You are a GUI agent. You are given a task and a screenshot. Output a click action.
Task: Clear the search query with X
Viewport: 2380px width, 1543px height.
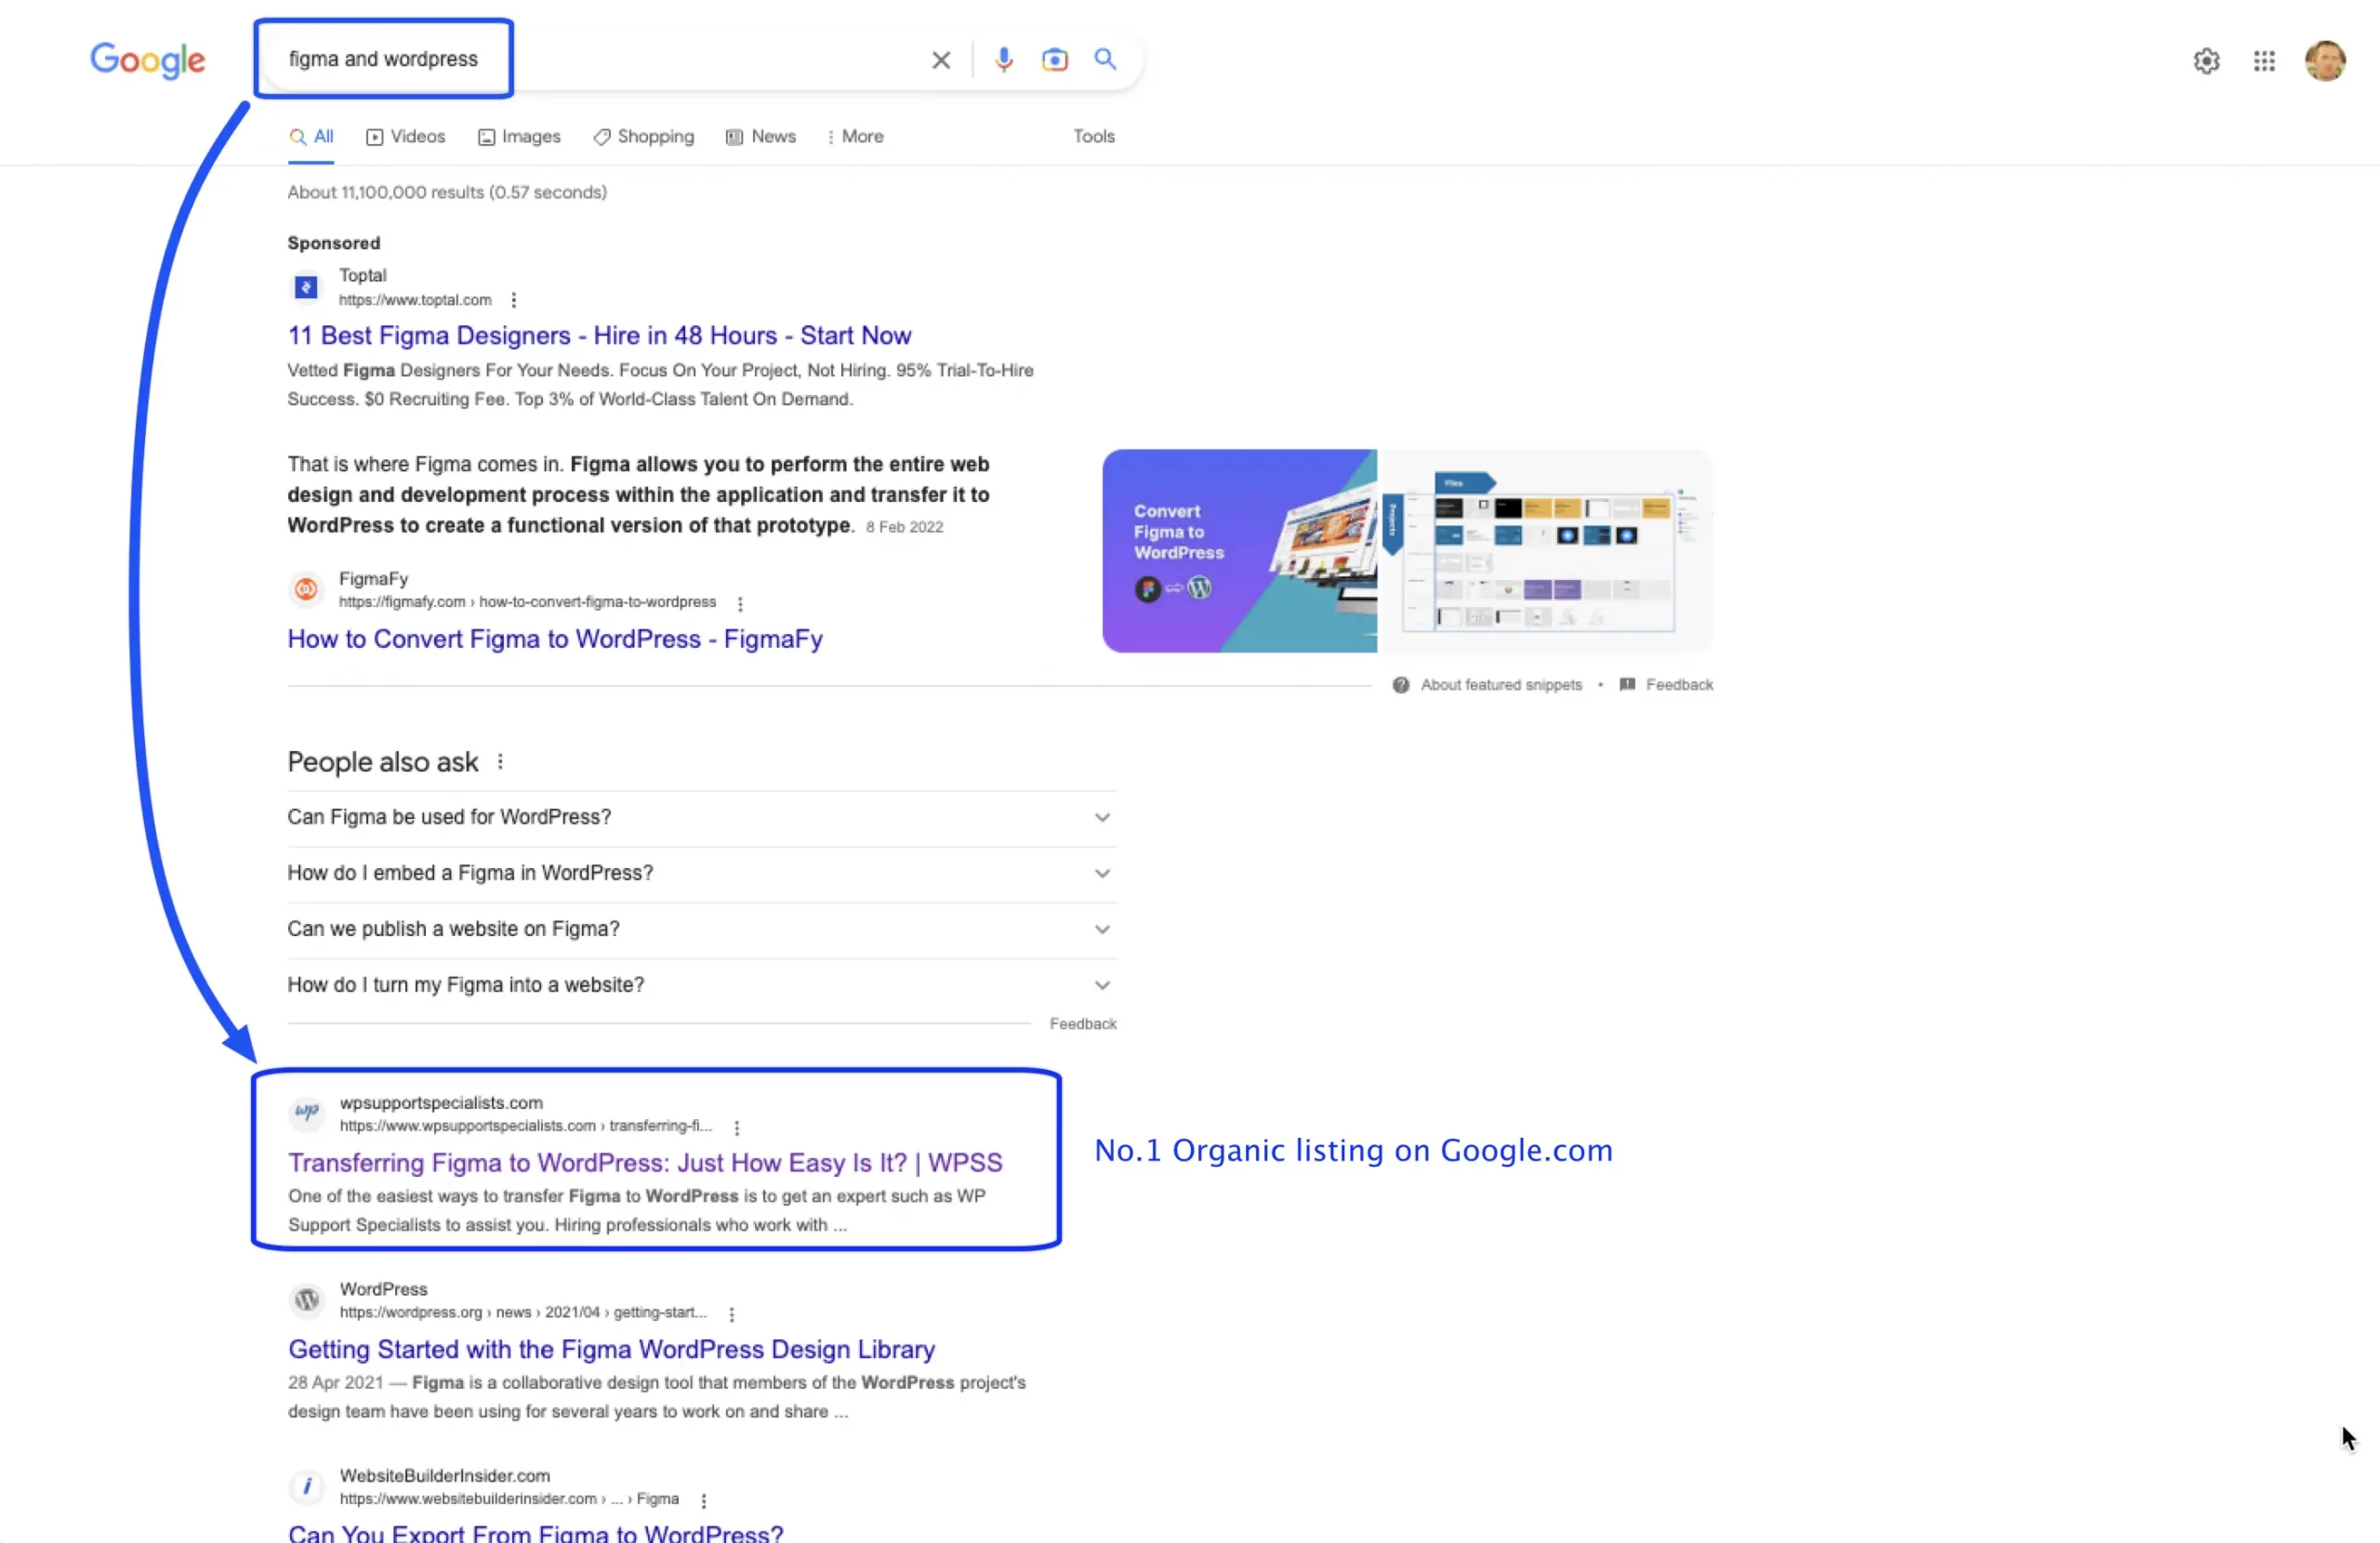[x=940, y=60]
